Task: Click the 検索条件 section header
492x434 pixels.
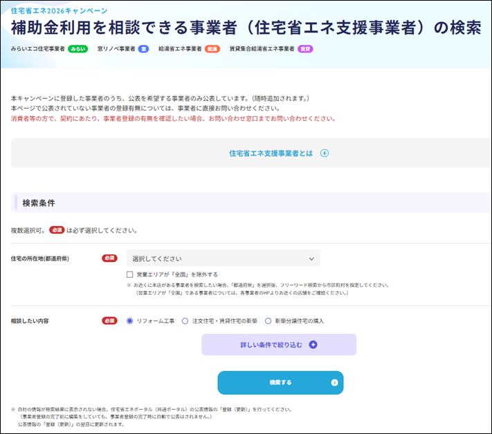Action: 39,203
